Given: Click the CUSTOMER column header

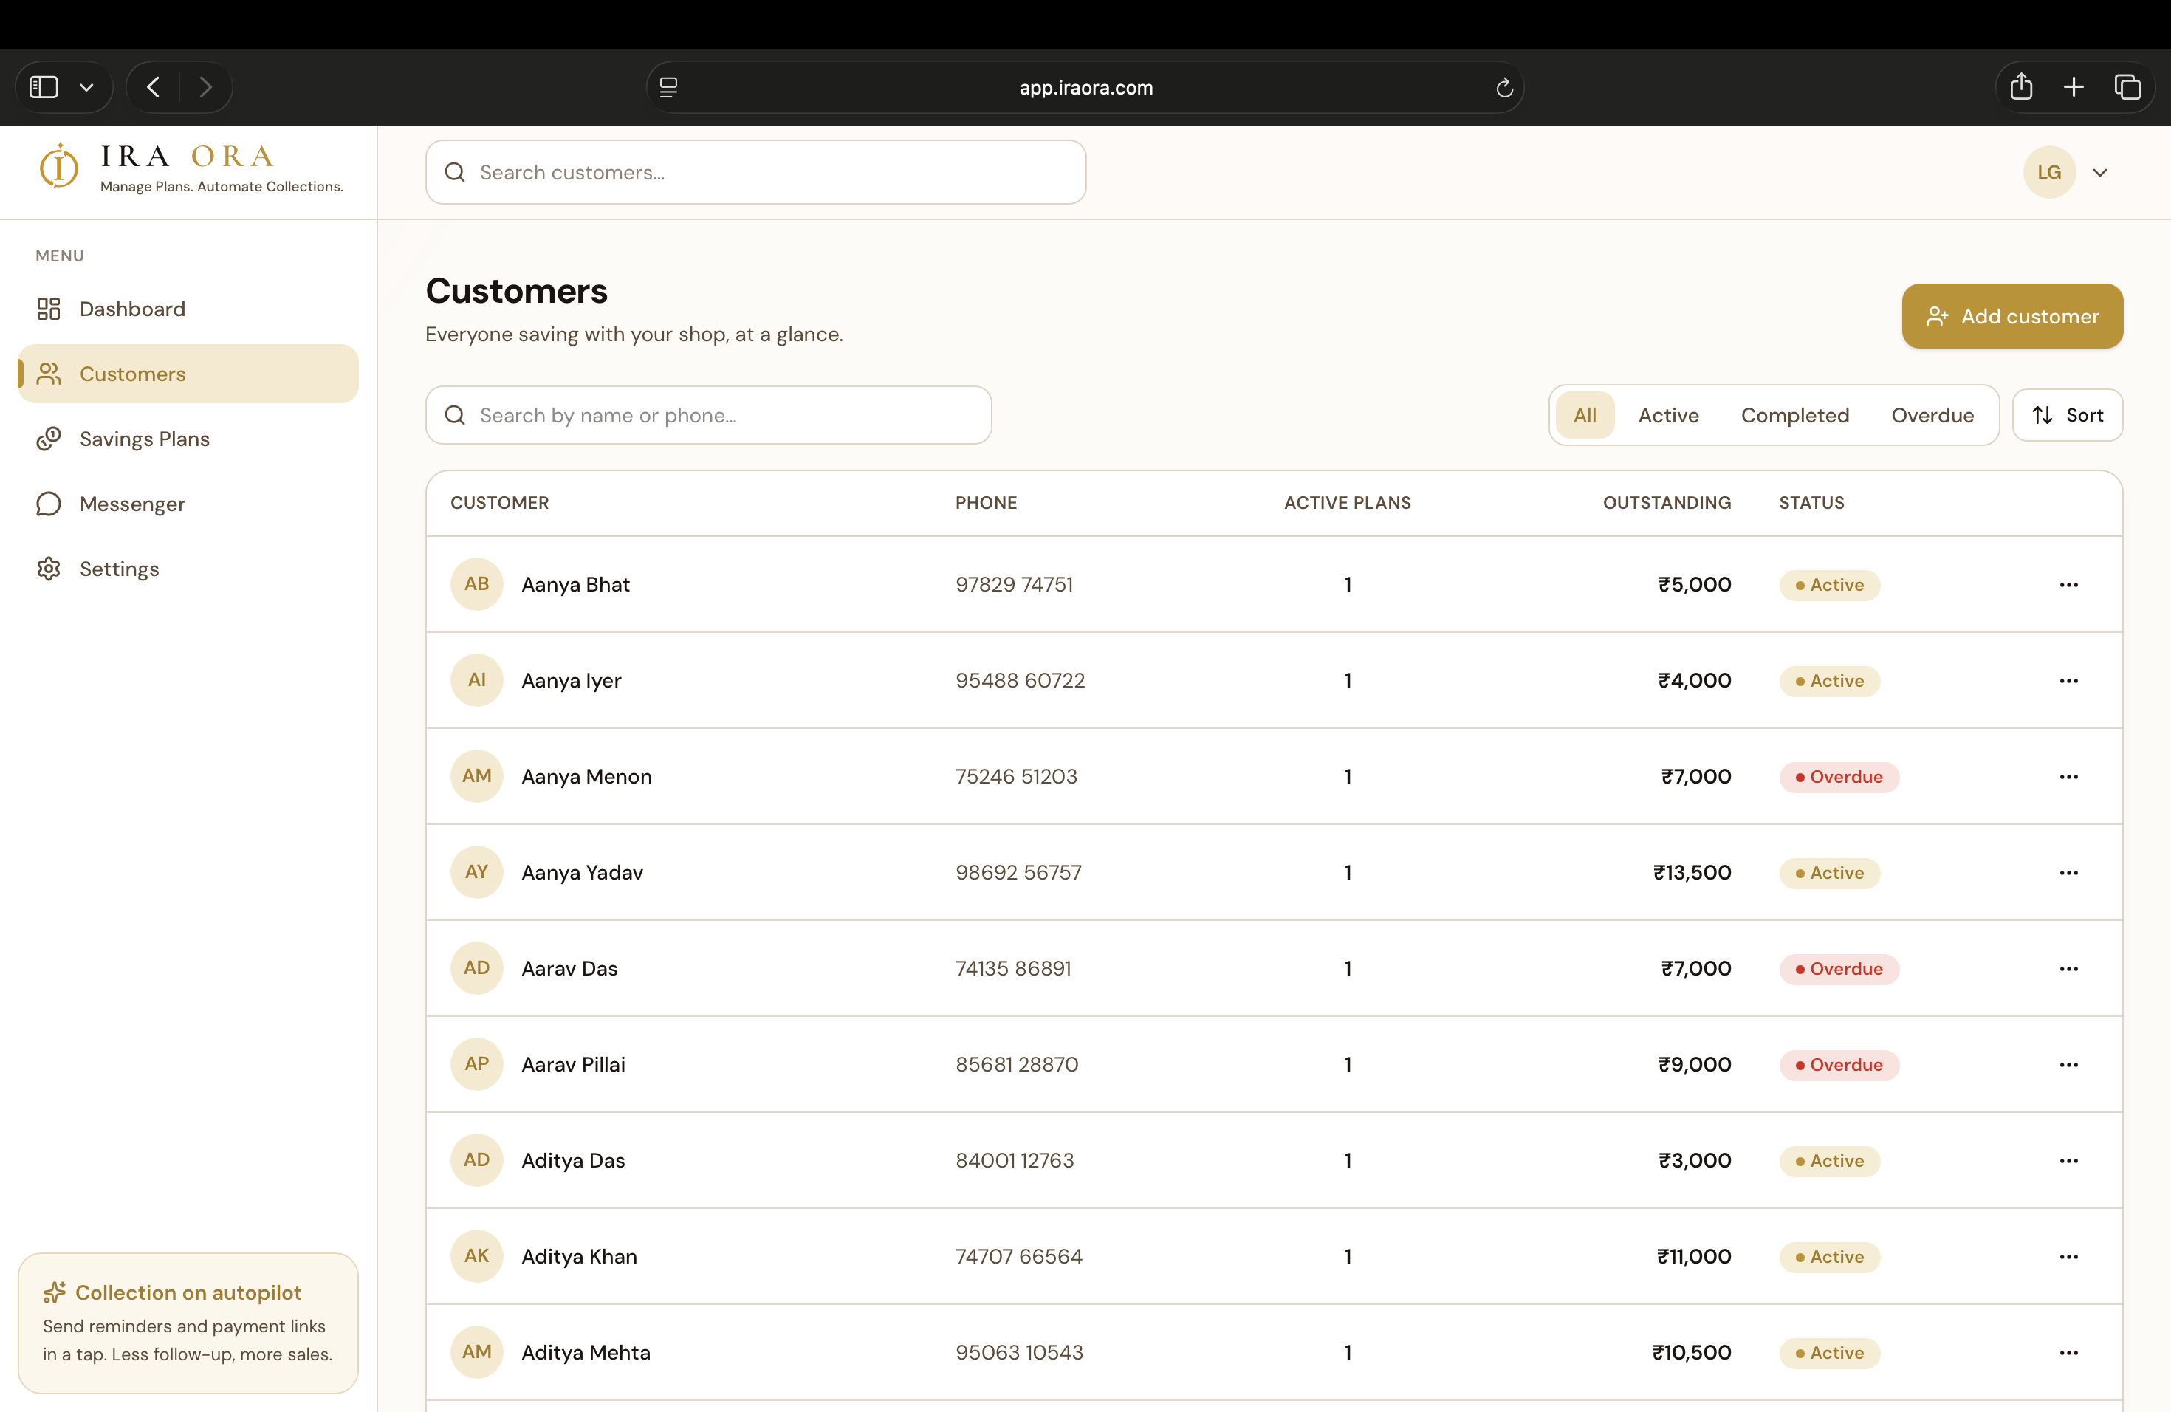Looking at the screenshot, I should coord(500,503).
